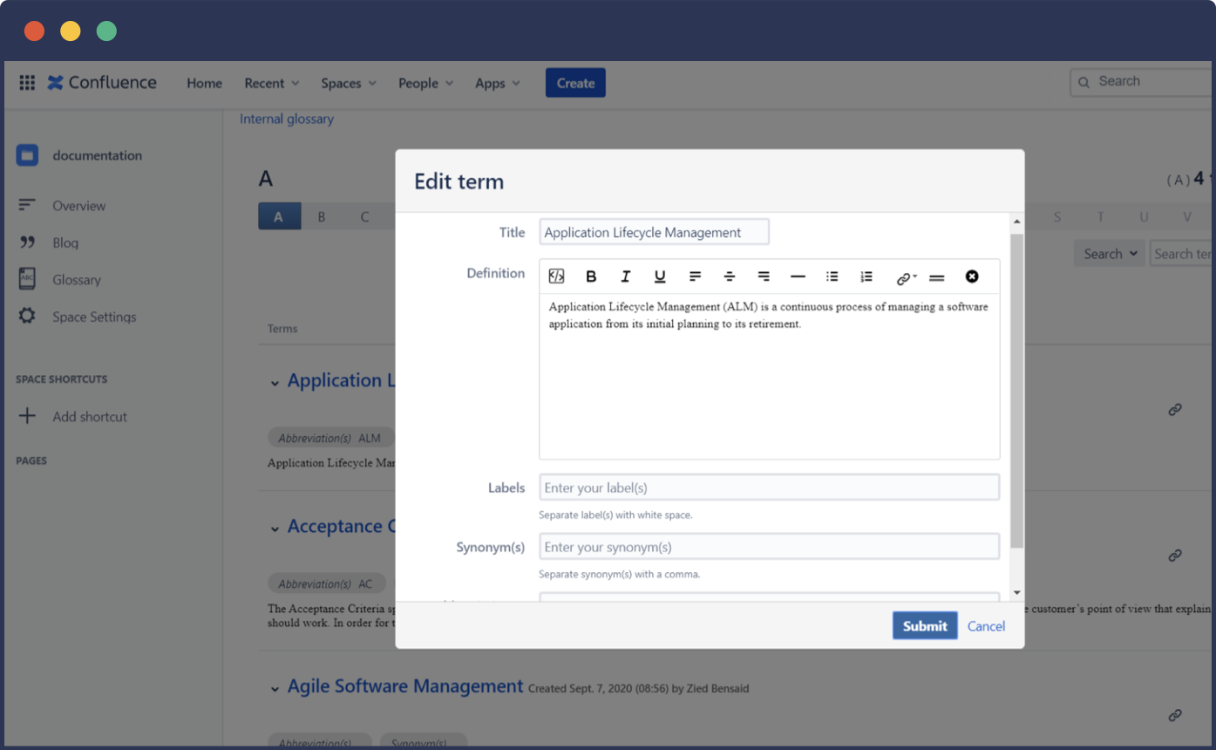
Task: Click the Blog quote icon in sidebar
Action: pos(27,242)
